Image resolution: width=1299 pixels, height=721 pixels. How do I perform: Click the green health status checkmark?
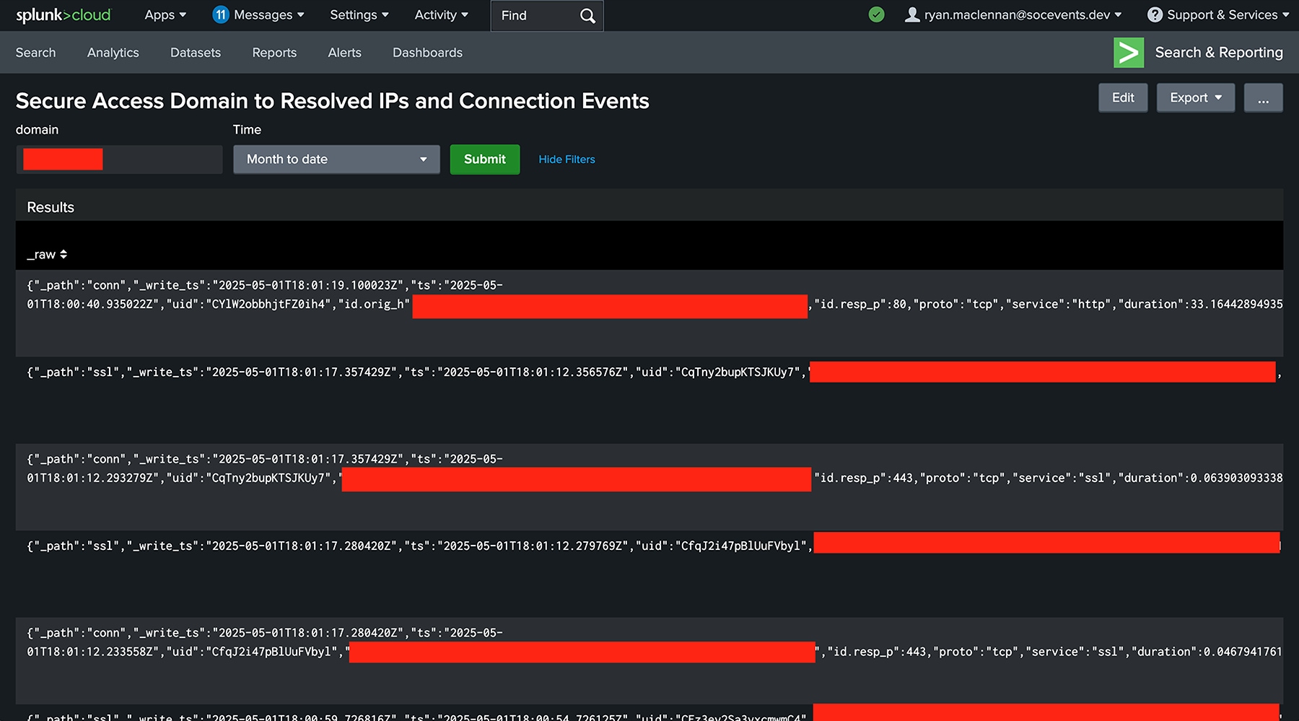[877, 14]
